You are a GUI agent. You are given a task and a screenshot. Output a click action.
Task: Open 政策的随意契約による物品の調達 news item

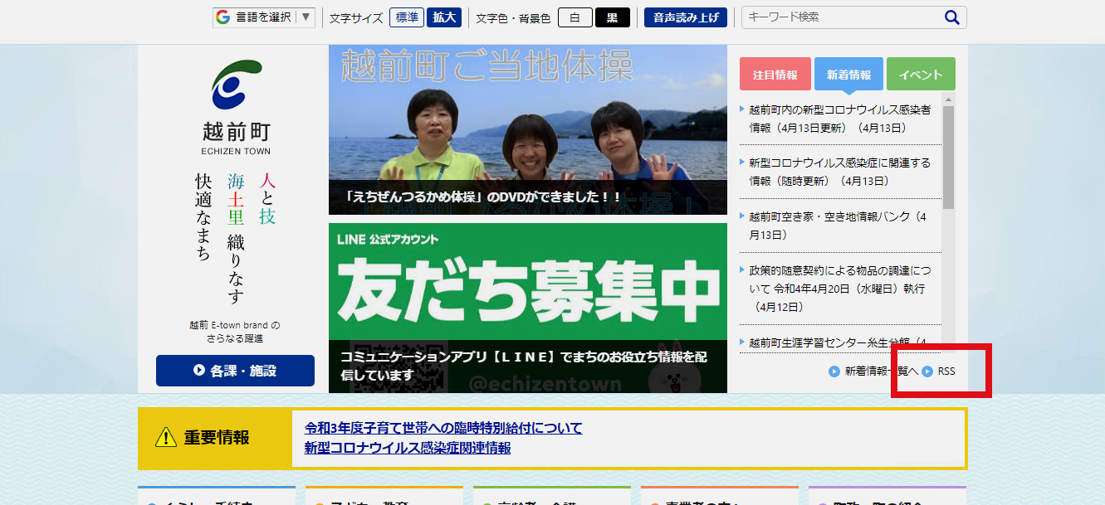point(839,289)
